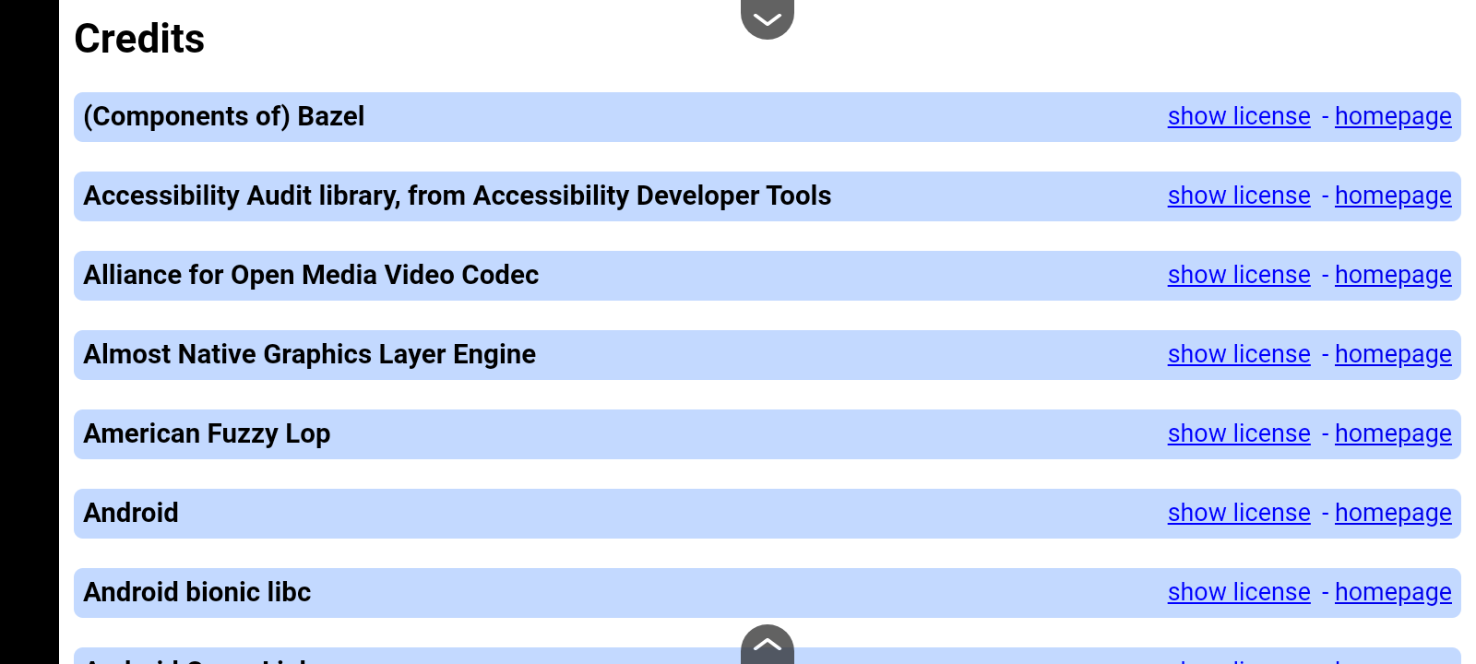Open homepage for Almost Native Graphics Layer Engine
The height and width of the screenshot is (664, 1476).
1393,354
